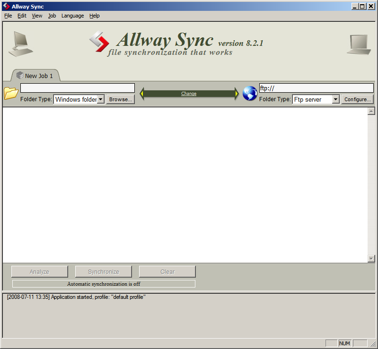Viewport: 378px width, 349px height.
Task: Click the version 8.2.1 text
Action: [240, 43]
